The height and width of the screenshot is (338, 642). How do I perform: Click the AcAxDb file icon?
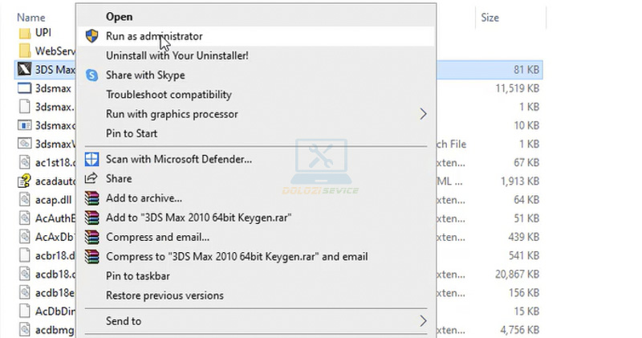click(25, 237)
